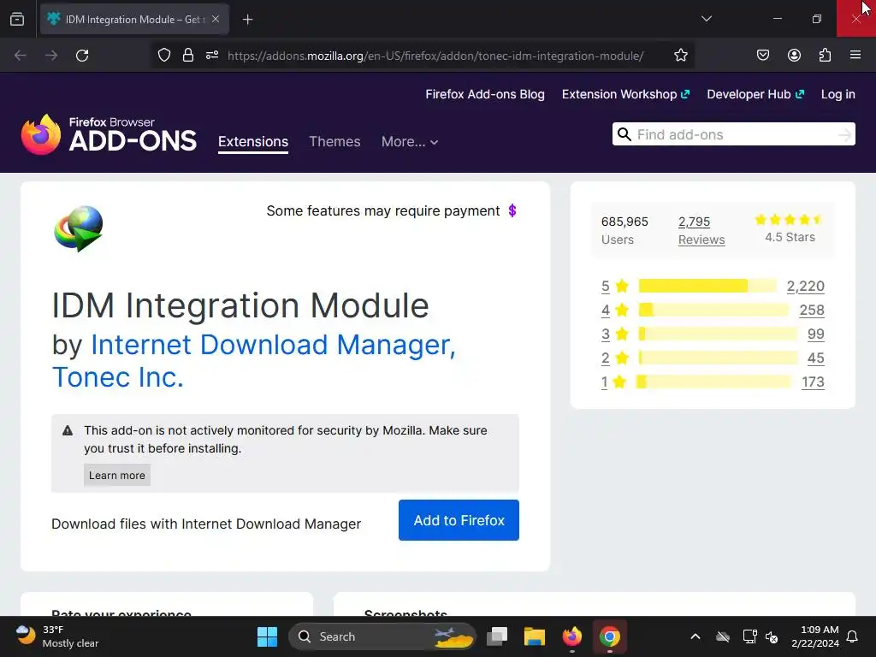Switch to the Themes section

tap(334, 142)
